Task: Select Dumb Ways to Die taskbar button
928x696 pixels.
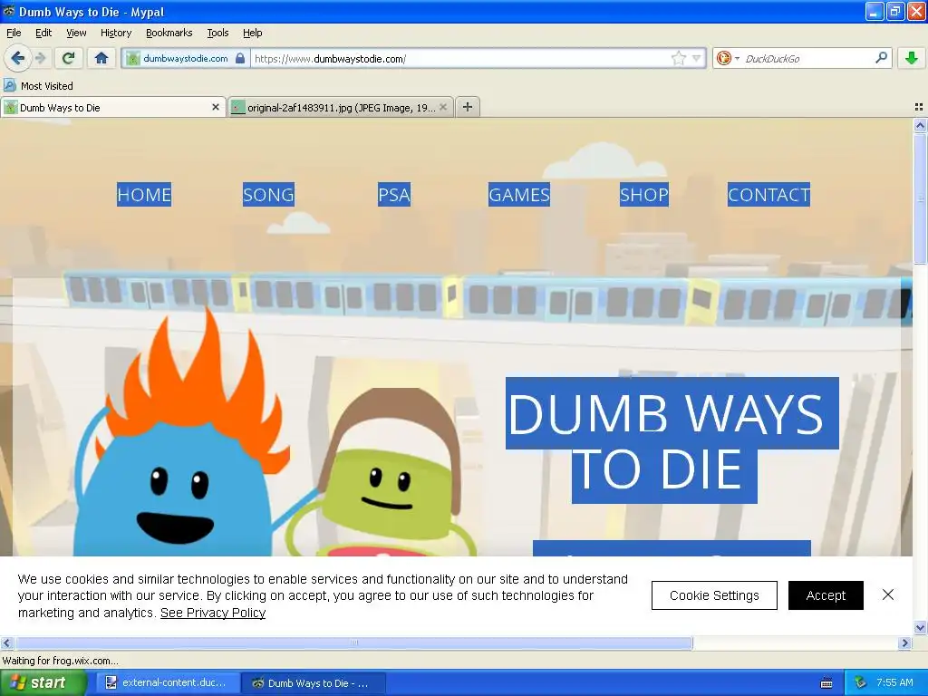Action: [313, 683]
